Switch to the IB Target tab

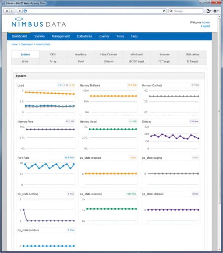[192, 61]
